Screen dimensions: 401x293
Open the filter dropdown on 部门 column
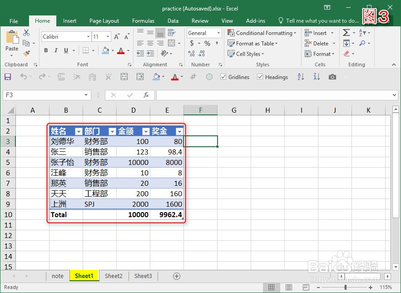112,131
